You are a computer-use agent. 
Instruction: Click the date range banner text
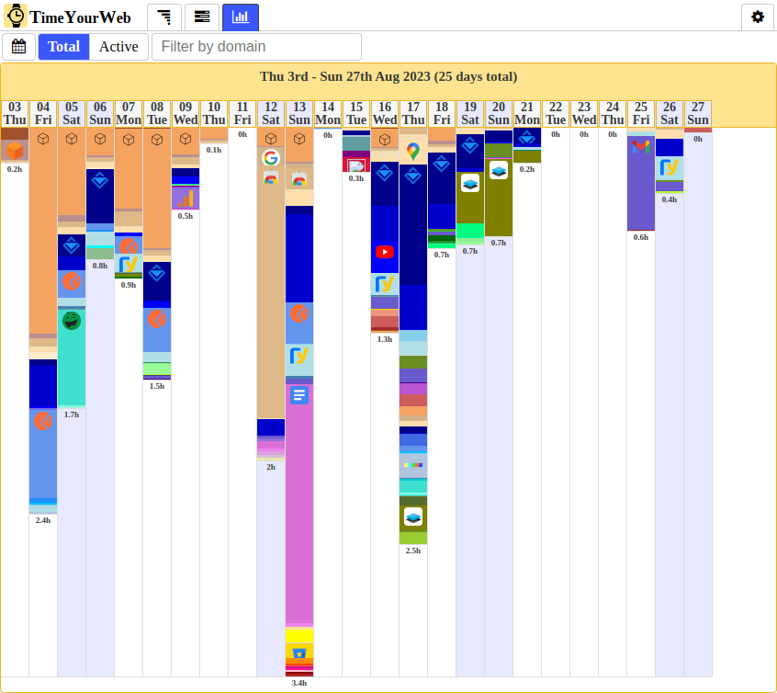point(388,76)
